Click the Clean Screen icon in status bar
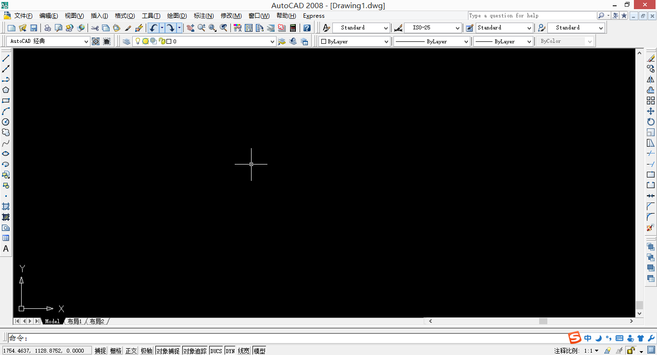 (651, 350)
